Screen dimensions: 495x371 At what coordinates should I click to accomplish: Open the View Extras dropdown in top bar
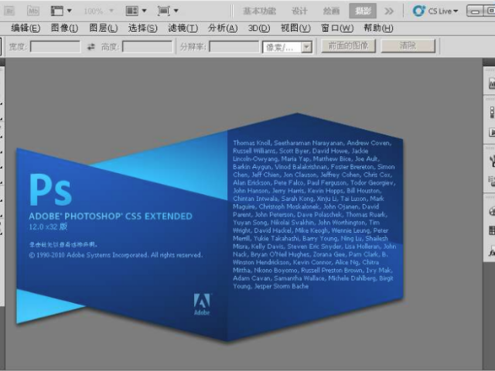point(61,11)
